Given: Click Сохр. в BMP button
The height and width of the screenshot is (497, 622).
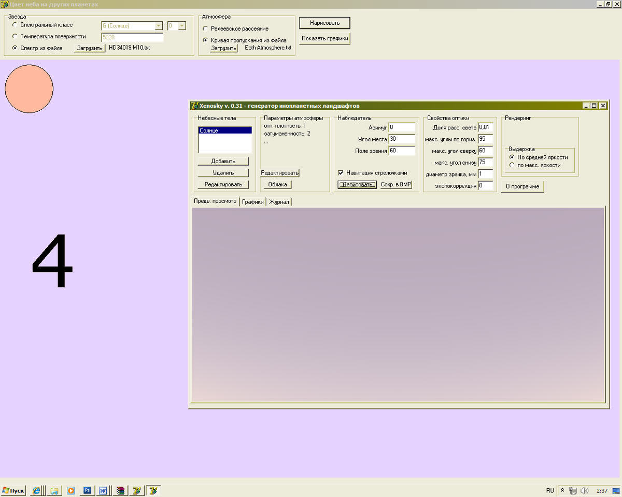Looking at the screenshot, I should point(396,185).
